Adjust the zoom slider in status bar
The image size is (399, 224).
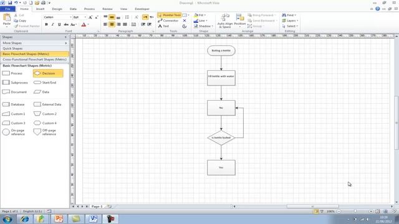click(x=355, y=212)
